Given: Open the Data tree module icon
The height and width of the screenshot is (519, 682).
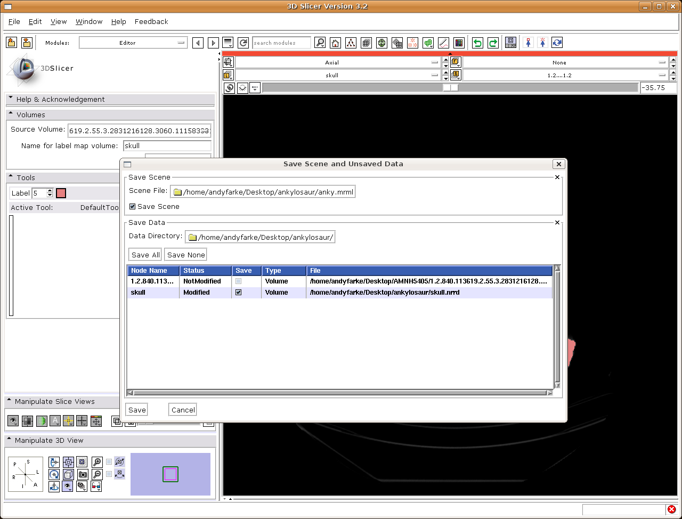Looking at the screenshot, I should click(351, 43).
